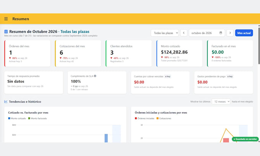Click the calendar icon beside Resumen de Octubre
The height and width of the screenshot is (156, 260).
pos(6,31)
